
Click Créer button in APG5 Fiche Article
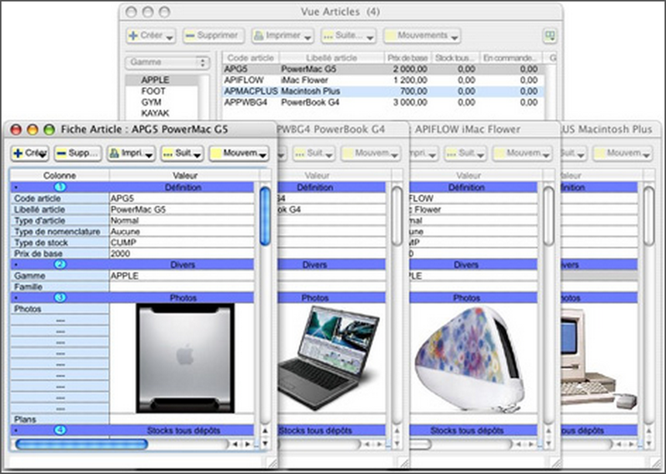30,153
